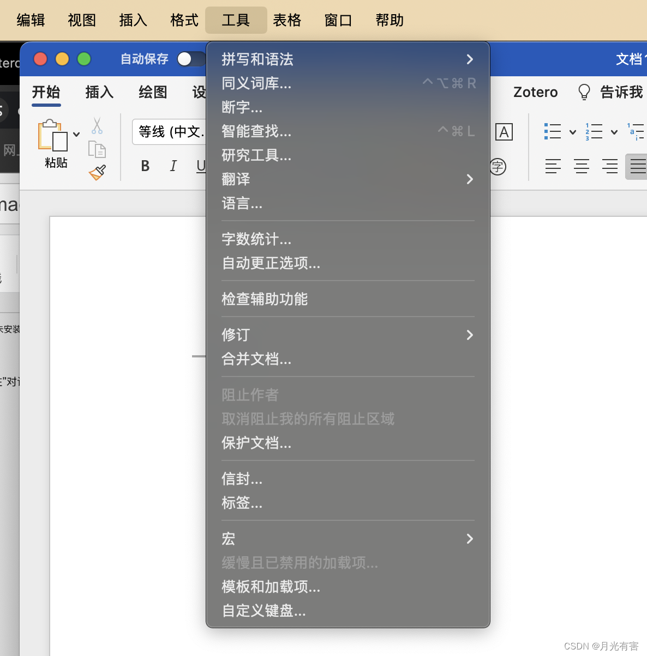647x656 pixels.
Task: Click the lightbulb Tell Me icon
Action: click(584, 92)
